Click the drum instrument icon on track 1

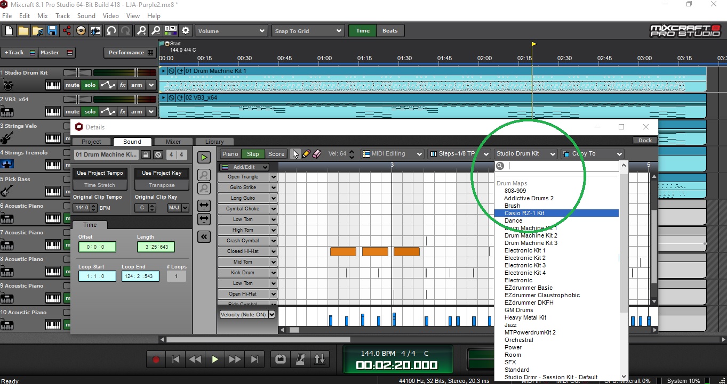pyautogui.click(x=7, y=85)
